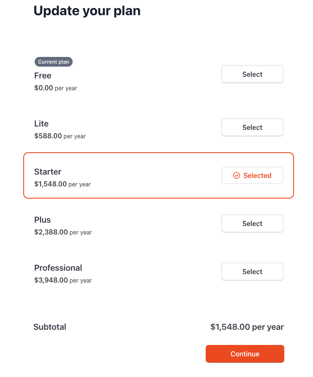Click the $3,948.00 per year price

pos(63,280)
